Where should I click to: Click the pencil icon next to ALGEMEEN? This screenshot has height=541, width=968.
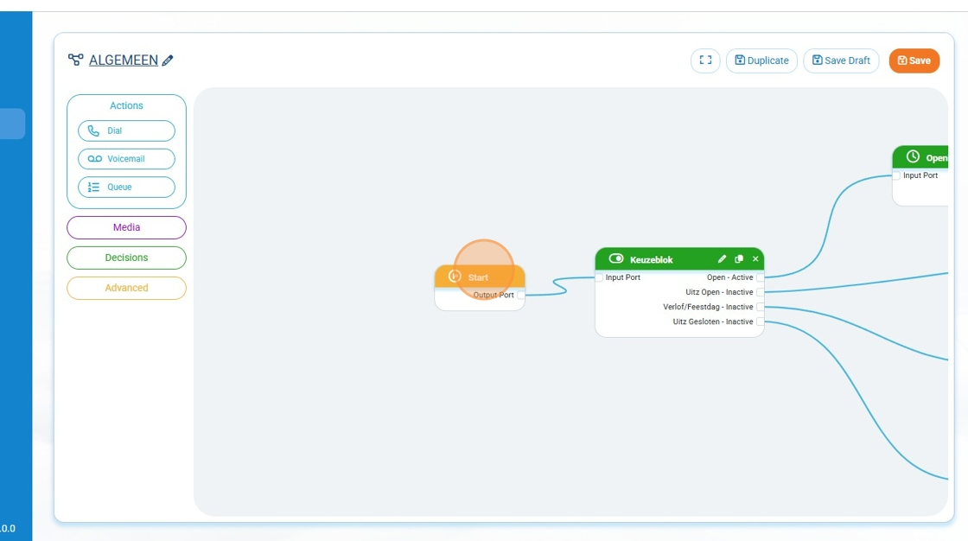[x=168, y=60]
